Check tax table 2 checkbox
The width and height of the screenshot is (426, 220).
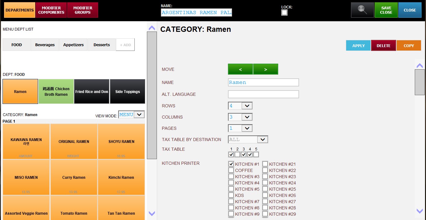237,154
